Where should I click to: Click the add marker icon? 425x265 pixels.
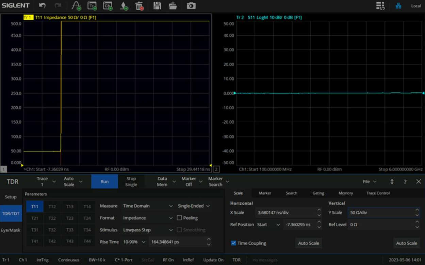[x=124, y=6]
